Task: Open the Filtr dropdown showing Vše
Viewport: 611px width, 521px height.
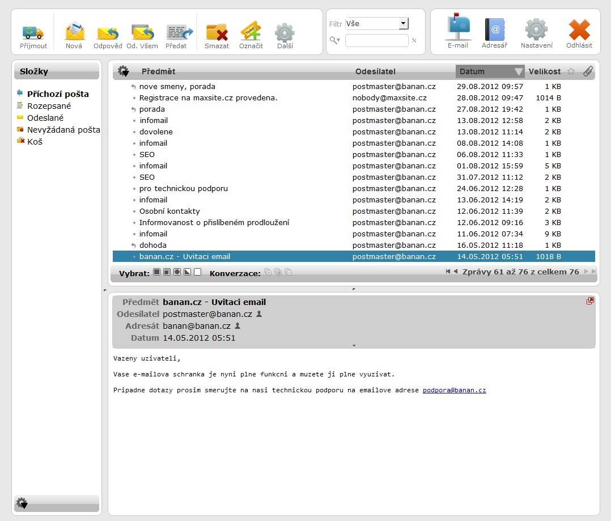Action: coord(377,24)
